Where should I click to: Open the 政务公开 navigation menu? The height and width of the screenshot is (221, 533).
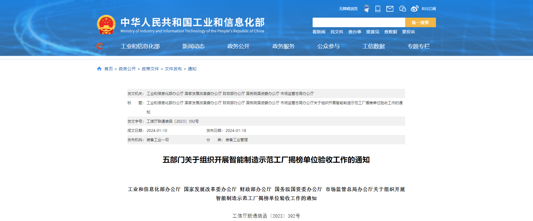(x=238, y=46)
